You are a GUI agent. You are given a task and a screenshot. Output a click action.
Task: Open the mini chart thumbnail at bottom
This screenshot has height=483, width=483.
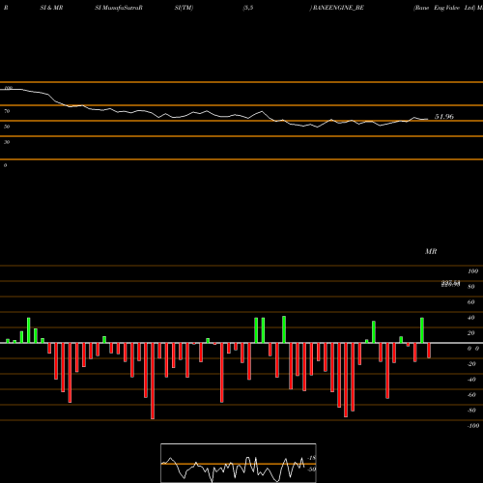pyautogui.click(x=239, y=463)
